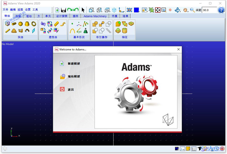Screen dimensions: 227x154
Task: Save the database with the floppy disk icon
Action: [x=63, y=10]
